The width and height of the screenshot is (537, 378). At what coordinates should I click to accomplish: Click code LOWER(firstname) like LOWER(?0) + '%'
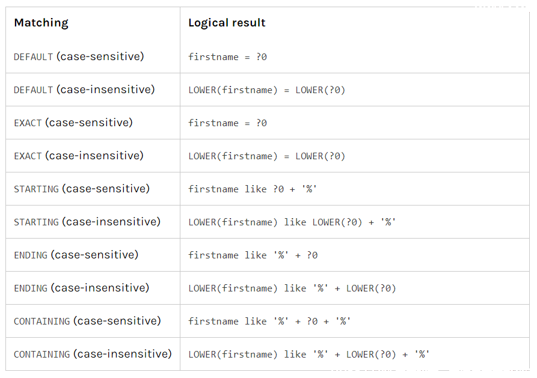292,222
